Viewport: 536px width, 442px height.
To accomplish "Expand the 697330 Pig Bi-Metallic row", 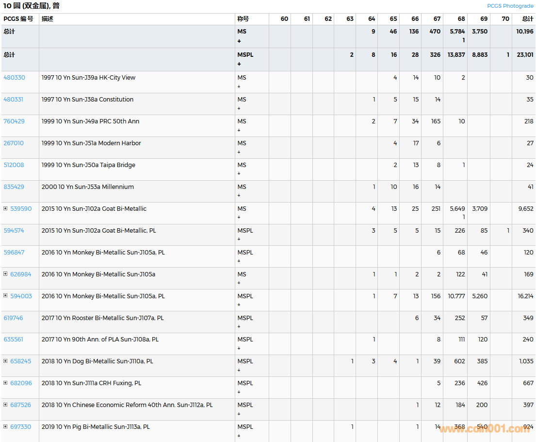I will 5,426.
